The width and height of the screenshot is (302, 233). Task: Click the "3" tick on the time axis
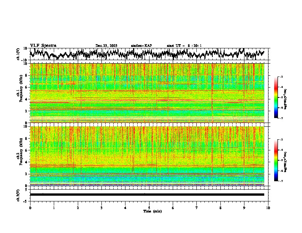[x=101, y=208]
